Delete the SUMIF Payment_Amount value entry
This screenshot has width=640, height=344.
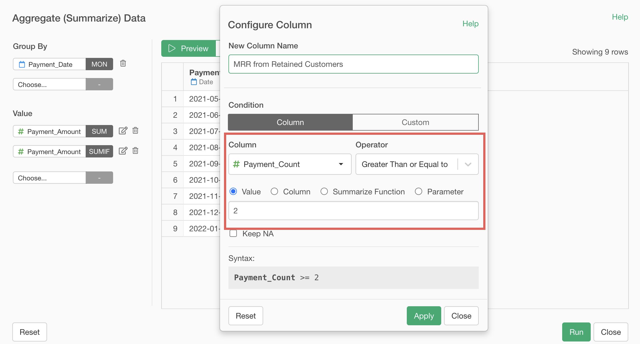[x=136, y=151]
